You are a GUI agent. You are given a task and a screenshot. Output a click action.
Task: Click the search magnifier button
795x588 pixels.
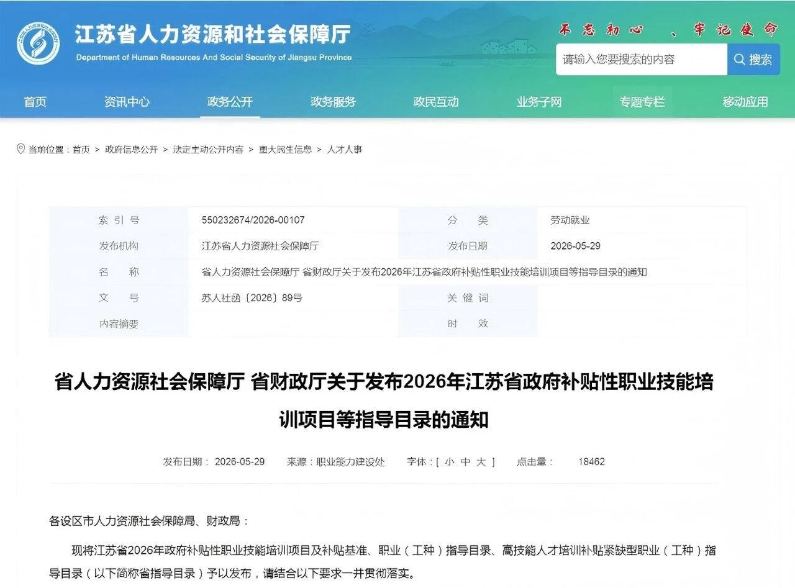pos(753,60)
